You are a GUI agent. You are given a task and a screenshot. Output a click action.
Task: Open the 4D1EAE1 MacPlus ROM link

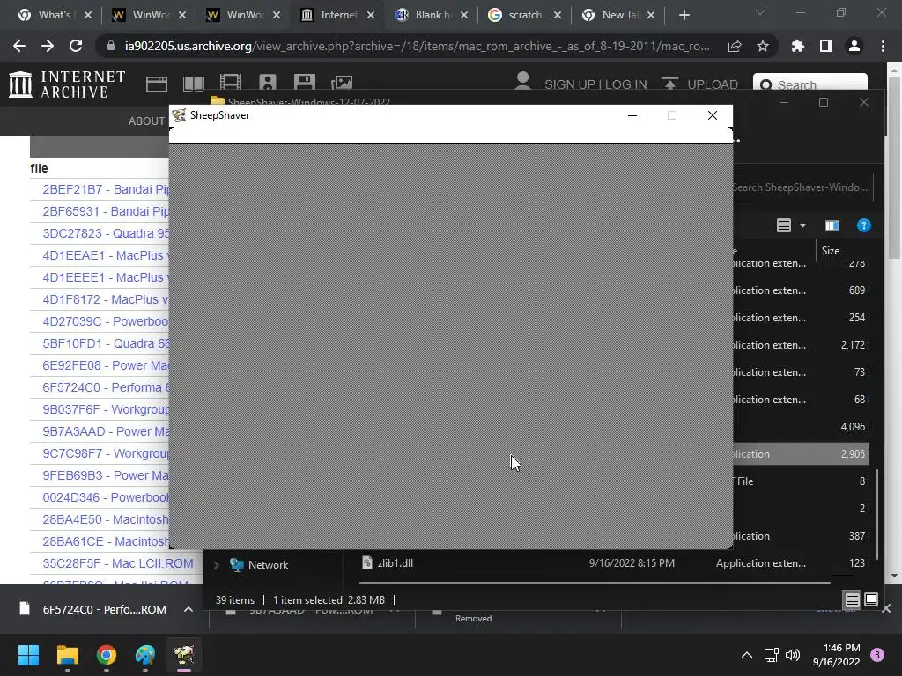(106, 255)
